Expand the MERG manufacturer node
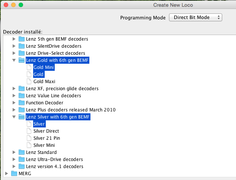 (6, 174)
